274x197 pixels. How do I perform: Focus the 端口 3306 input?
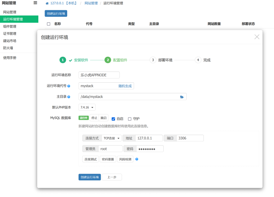(190, 138)
